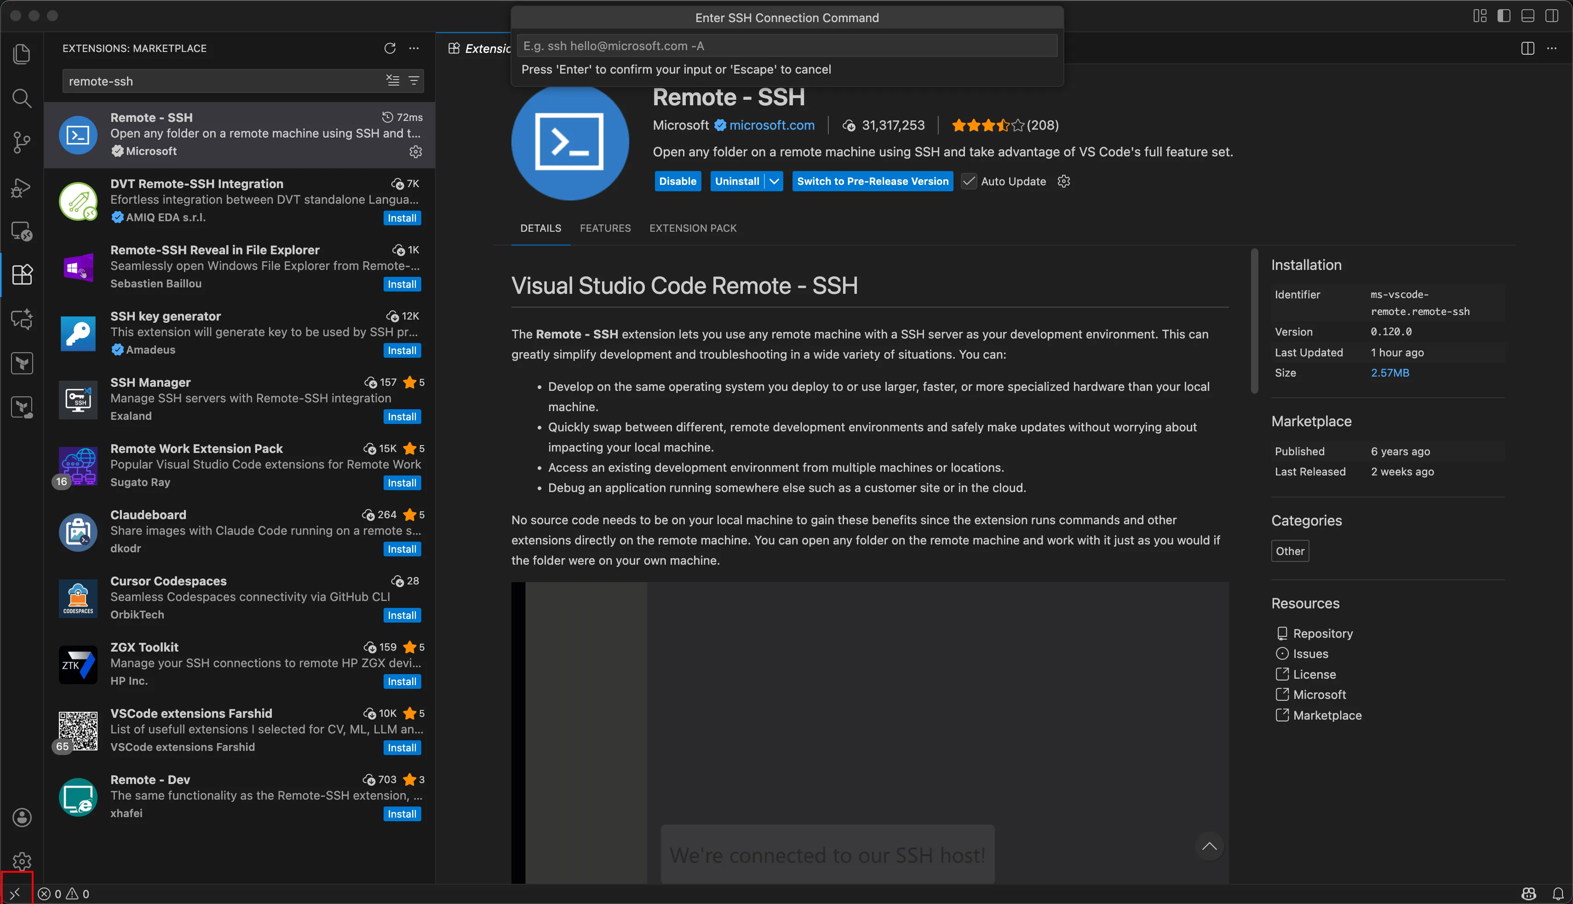Open Extensions view more actions menu
The image size is (1573, 904).
coord(414,48)
